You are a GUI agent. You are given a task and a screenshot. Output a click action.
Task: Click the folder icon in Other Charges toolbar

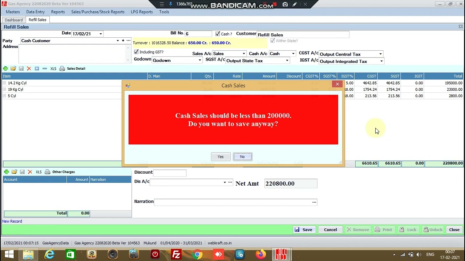click(14, 172)
